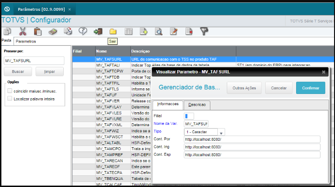Click the Cancelar button
The height and width of the screenshot is (187, 335).
[x=279, y=88]
